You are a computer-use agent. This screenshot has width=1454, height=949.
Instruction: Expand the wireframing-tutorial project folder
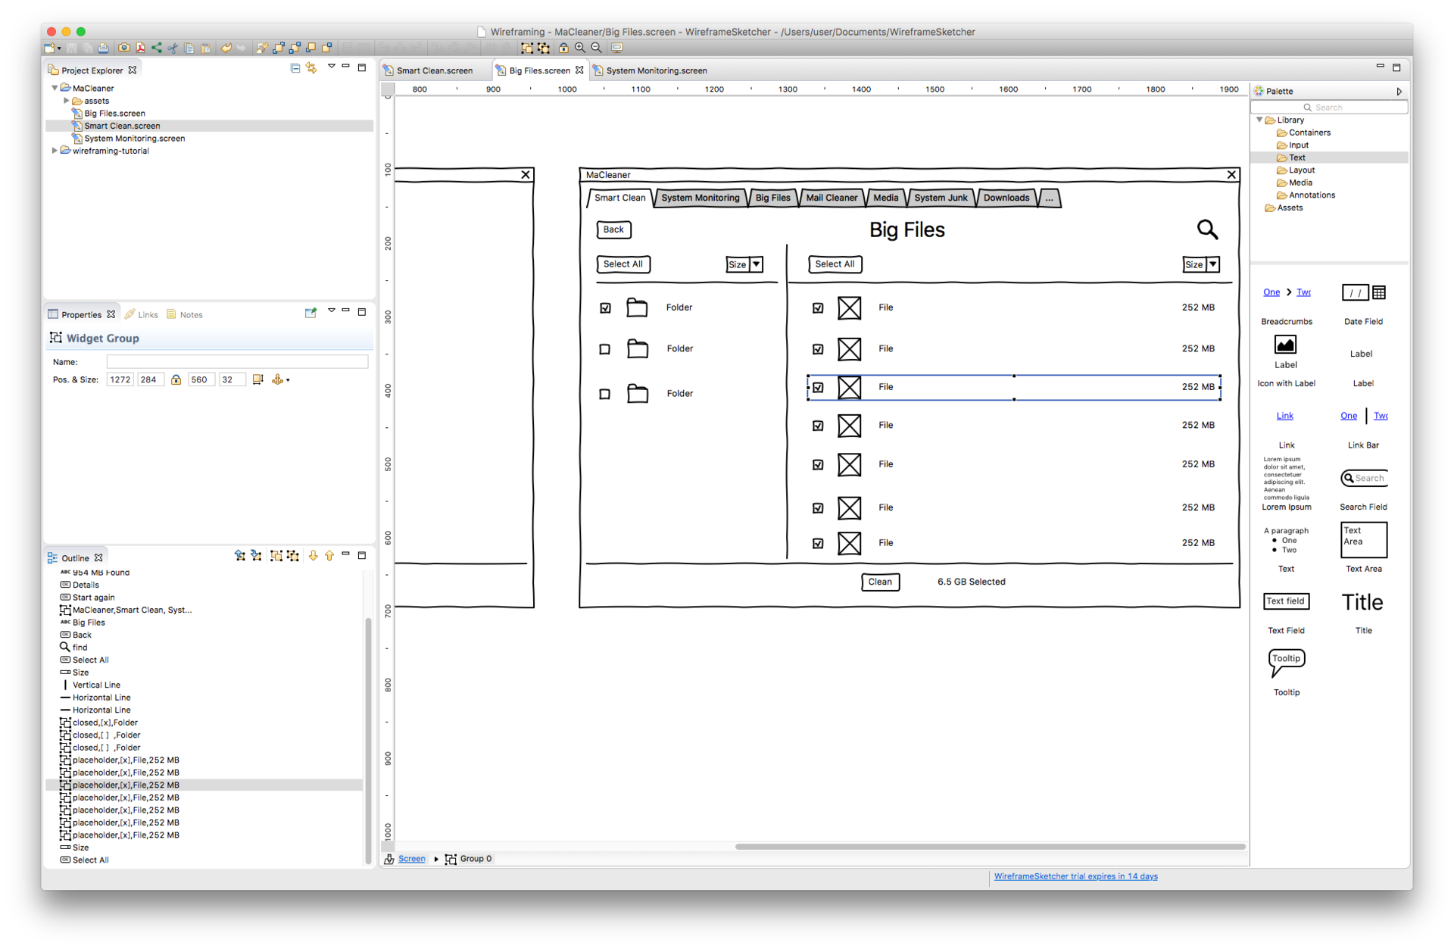(x=55, y=151)
